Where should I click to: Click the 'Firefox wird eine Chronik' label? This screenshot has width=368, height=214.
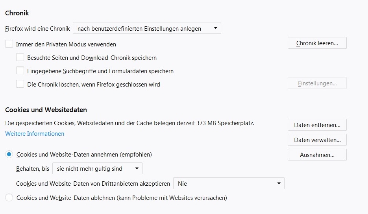[x=37, y=29]
